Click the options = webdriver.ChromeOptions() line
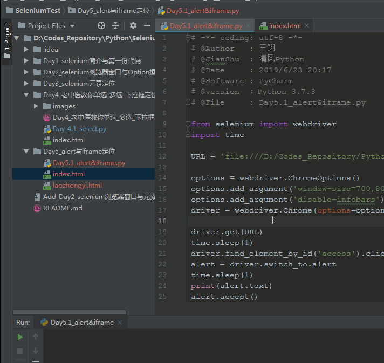384x363 pixels. click(275, 178)
